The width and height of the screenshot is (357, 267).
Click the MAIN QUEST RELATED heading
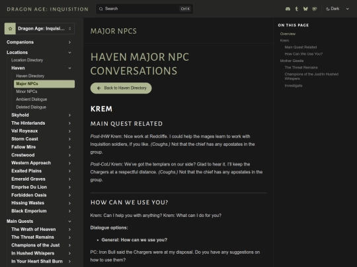click(x=126, y=124)
